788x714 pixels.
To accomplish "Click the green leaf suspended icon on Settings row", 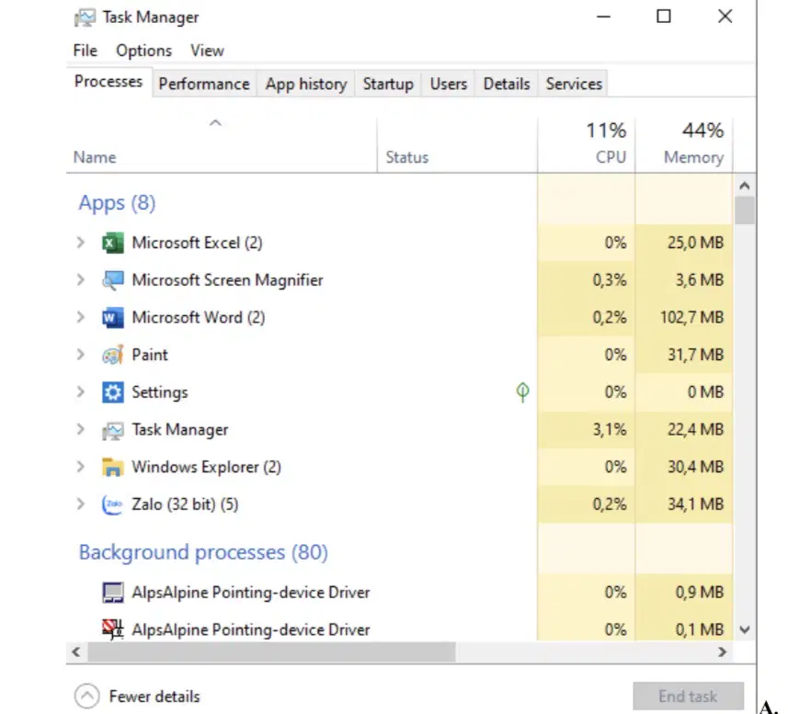I will click(x=522, y=392).
